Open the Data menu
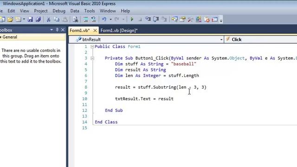Image resolution: width=297 pixels, height=167 pixels. [75, 11]
